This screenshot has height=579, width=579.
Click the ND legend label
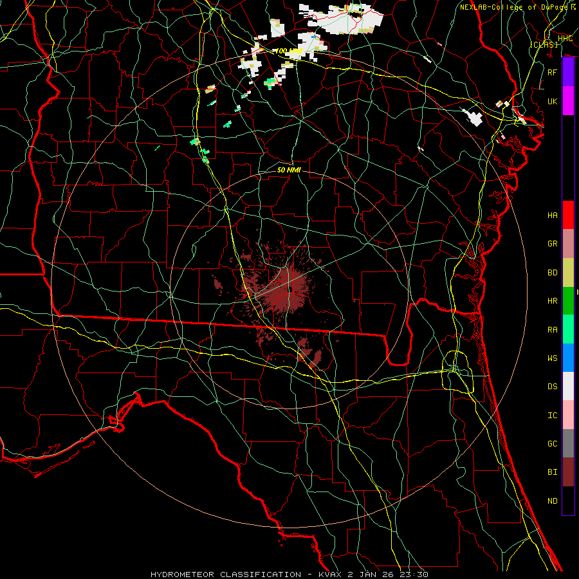pyautogui.click(x=553, y=501)
